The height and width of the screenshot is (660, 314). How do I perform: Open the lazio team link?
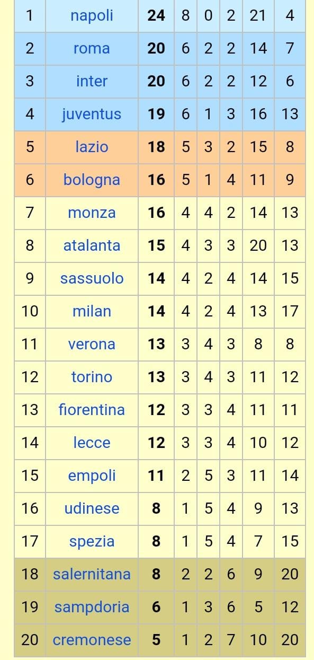[92, 147]
